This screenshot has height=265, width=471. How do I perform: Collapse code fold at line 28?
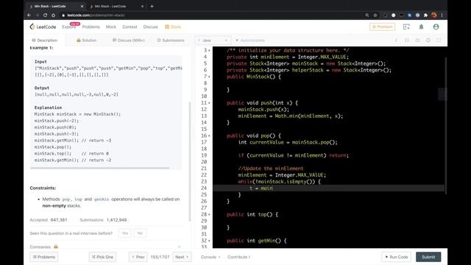point(209,214)
